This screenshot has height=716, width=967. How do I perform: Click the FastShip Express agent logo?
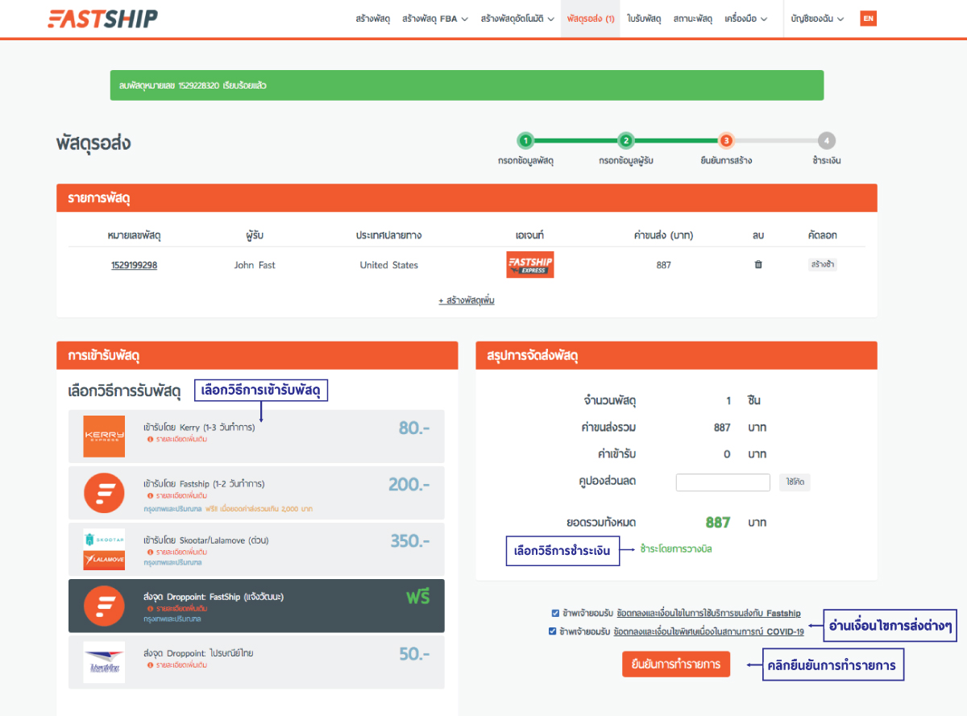[529, 264]
